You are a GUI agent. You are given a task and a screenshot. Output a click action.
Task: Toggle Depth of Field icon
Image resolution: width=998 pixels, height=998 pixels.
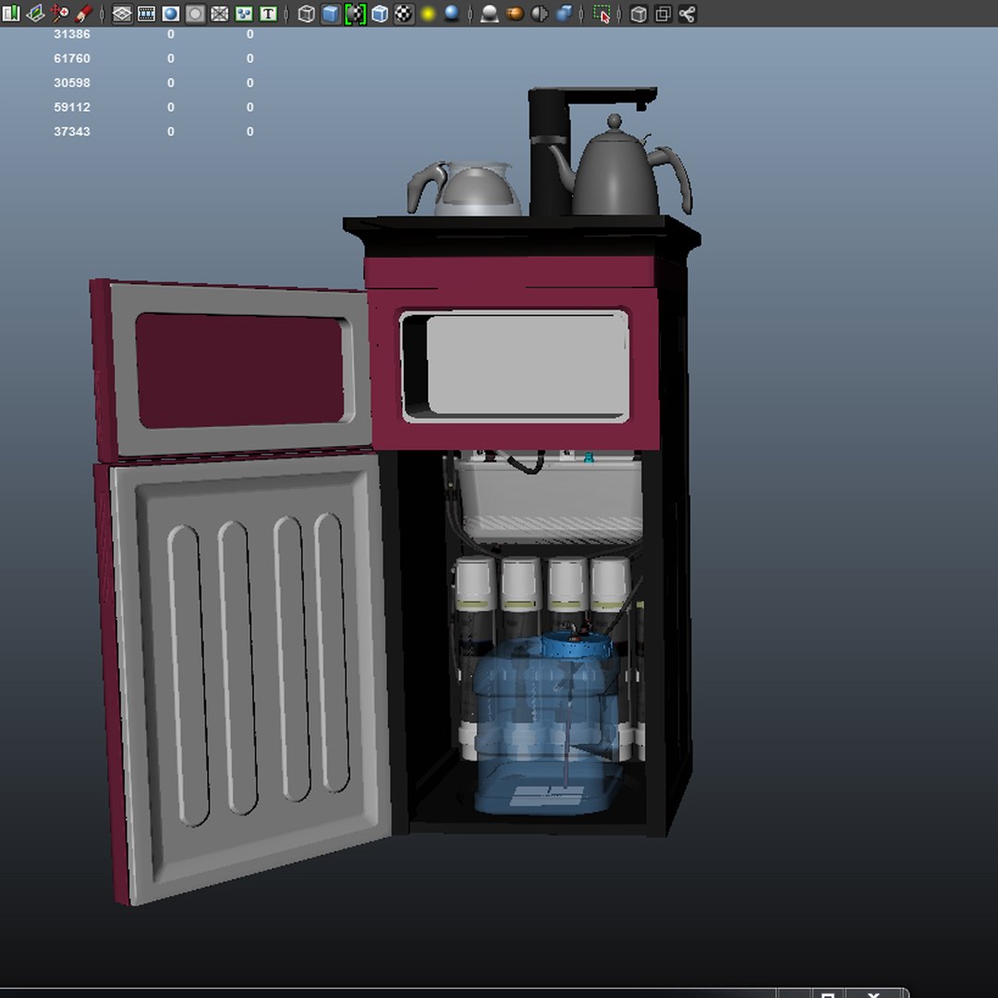(564, 13)
